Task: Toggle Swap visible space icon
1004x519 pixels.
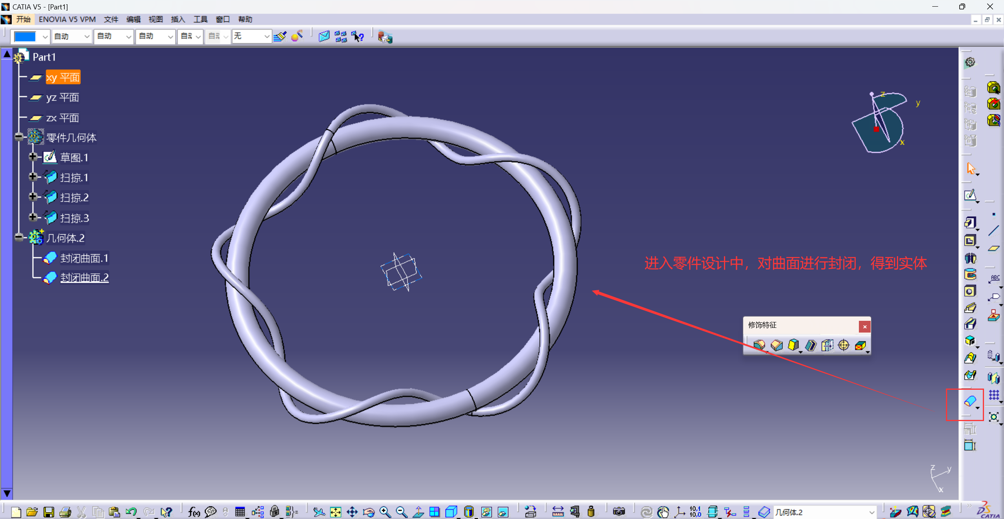Action: tap(503, 512)
